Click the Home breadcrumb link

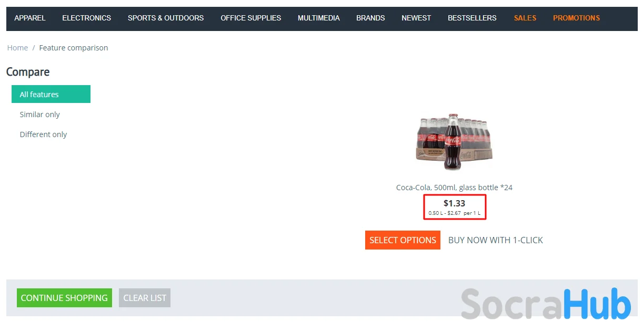point(17,48)
